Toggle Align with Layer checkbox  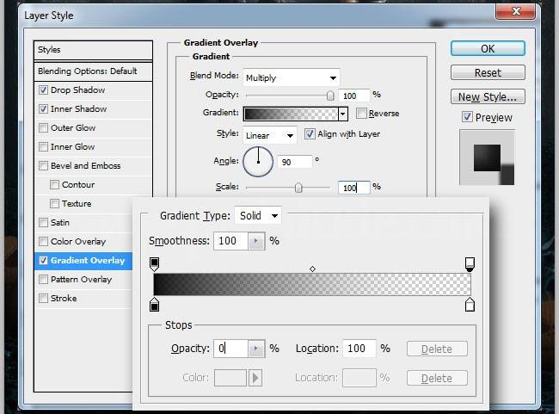click(310, 134)
